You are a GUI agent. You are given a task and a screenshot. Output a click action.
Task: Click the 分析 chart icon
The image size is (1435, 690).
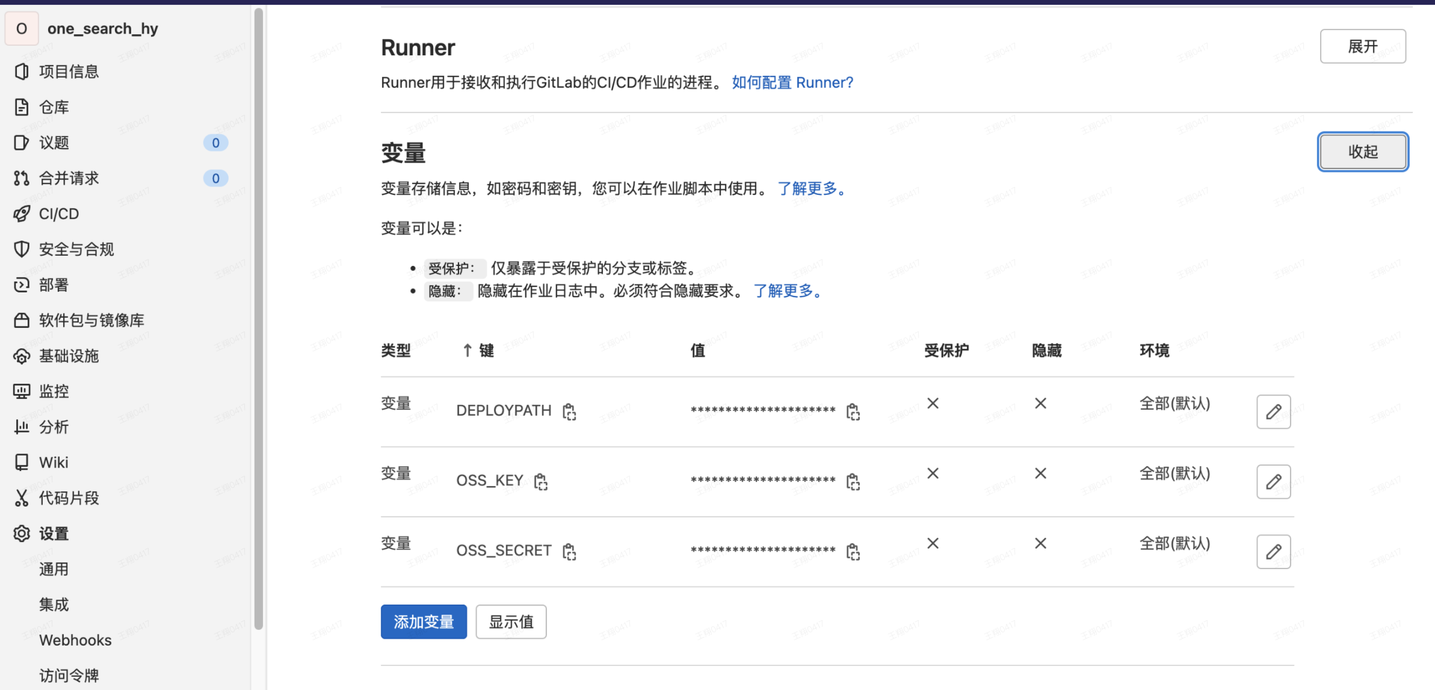click(x=22, y=427)
